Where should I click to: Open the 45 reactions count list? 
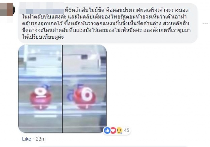click(x=127, y=130)
